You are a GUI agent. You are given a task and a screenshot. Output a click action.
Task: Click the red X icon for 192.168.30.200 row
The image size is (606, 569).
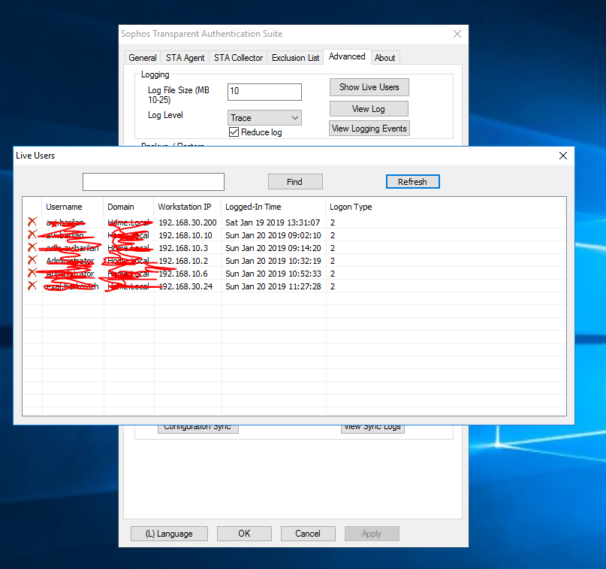[32, 222]
